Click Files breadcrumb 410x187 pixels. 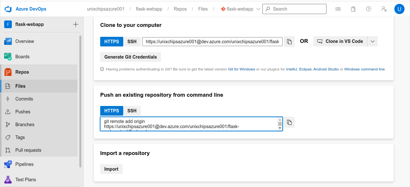point(203,9)
